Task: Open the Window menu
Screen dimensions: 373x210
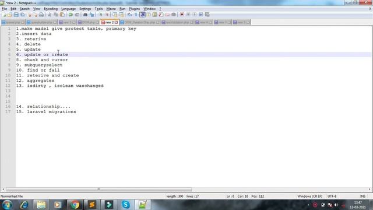Action: (x=149, y=9)
